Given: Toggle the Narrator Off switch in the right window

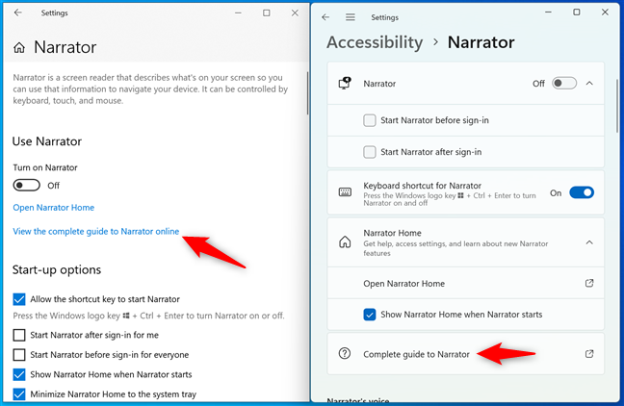Looking at the screenshot, I should 564,83.
